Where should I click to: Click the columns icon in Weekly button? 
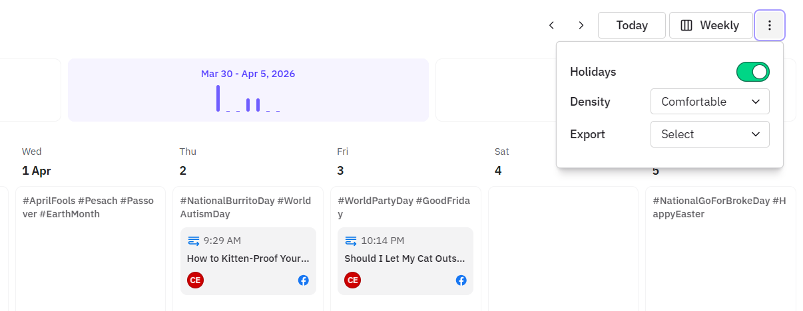[x=686, y=25]
